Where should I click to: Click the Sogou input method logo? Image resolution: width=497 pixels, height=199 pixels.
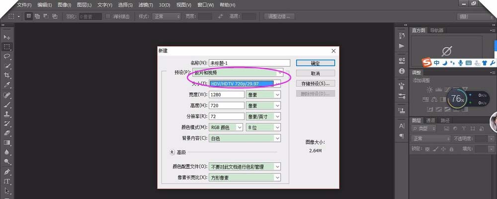pyautogui.click(x=426, y=63)
